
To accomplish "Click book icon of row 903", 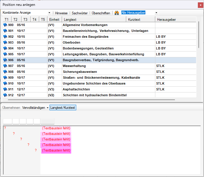I will pos(5,42).
